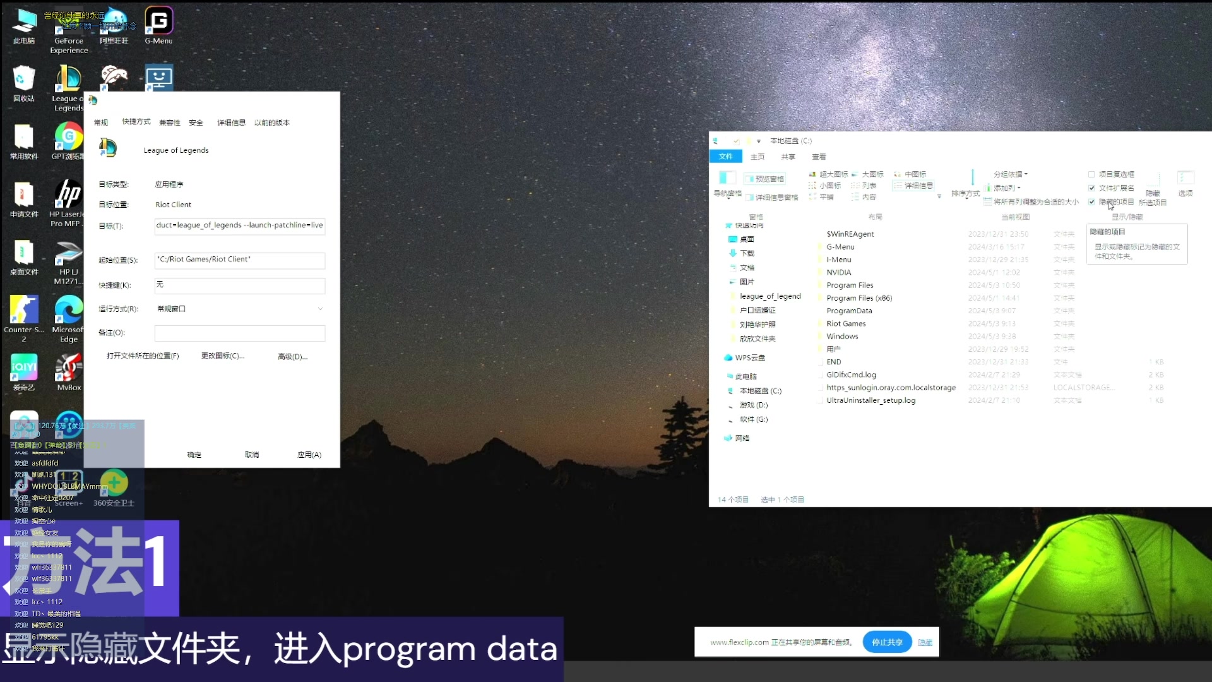The image size is (1212, 682).
Task: Select 平铺 layout in Explorer ribbon
Action: pyautogui.click(x=821, y=197)
